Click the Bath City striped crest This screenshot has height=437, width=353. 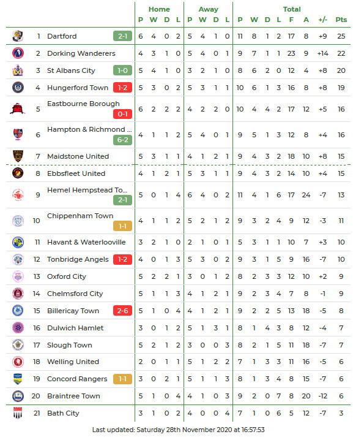[x=18, y=413]
